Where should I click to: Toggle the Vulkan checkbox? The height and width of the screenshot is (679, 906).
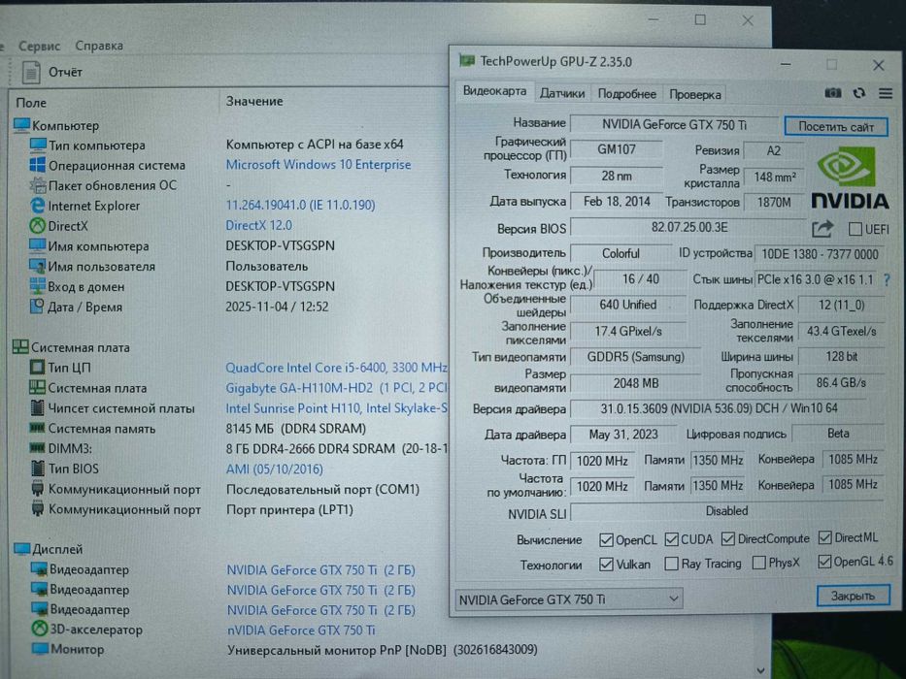tap(606, 565)
